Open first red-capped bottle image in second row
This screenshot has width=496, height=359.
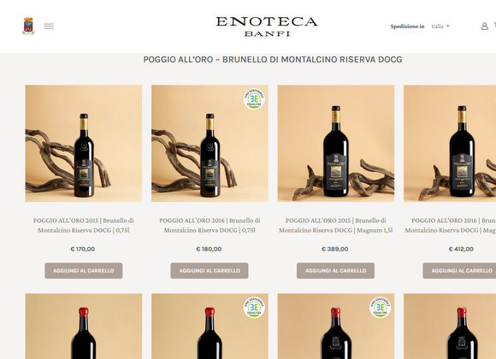(84, 327)
